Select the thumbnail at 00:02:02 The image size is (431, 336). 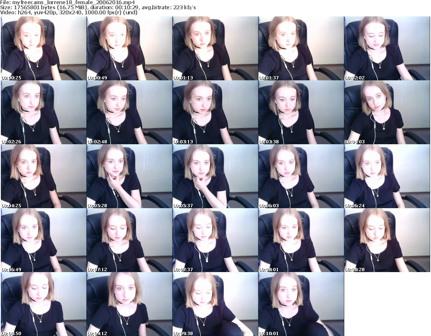point(386,48)
